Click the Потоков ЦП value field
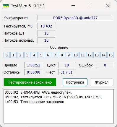The image size is (117, 127). point(46,33)
